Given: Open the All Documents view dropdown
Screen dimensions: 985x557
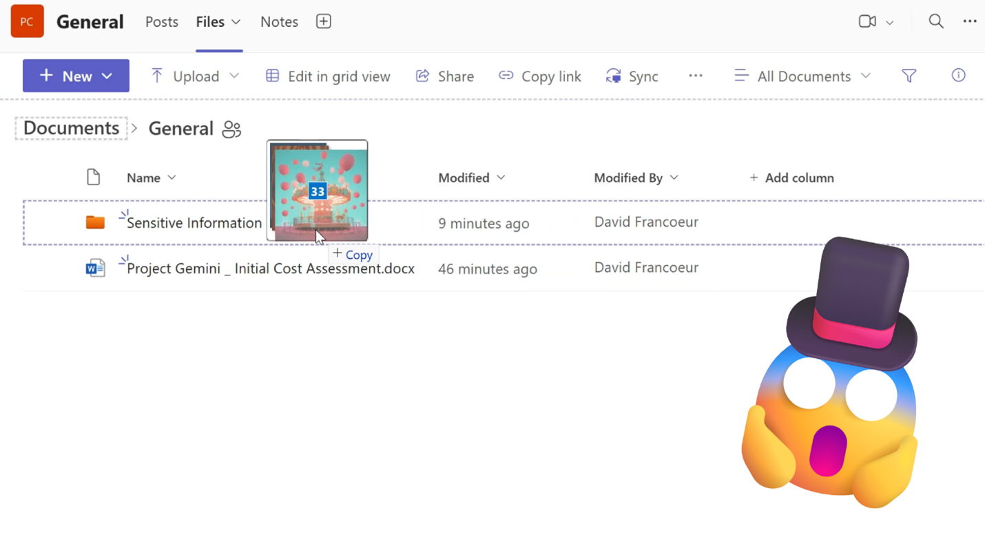Looking at the screenshot, I should click(802, 76).
